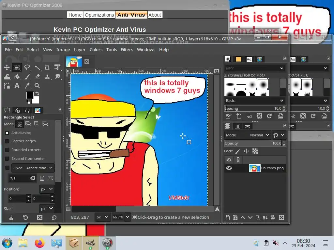Hide the 0b0tarch.png layer visibility eye

point(229,168)
